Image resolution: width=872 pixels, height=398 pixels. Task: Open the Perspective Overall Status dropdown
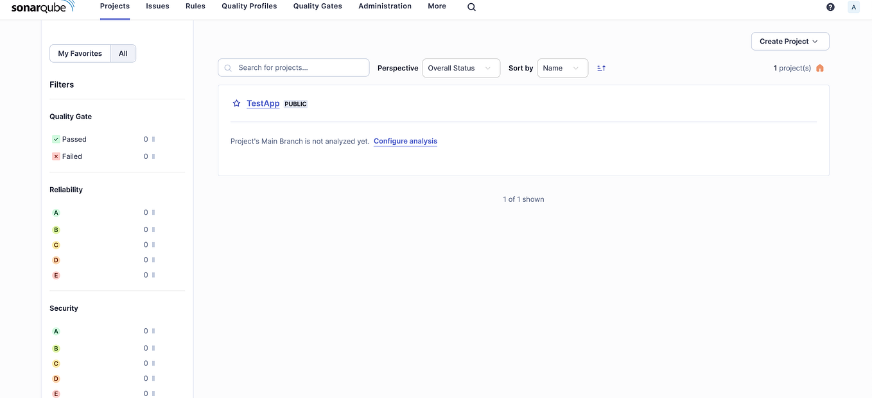460,67
